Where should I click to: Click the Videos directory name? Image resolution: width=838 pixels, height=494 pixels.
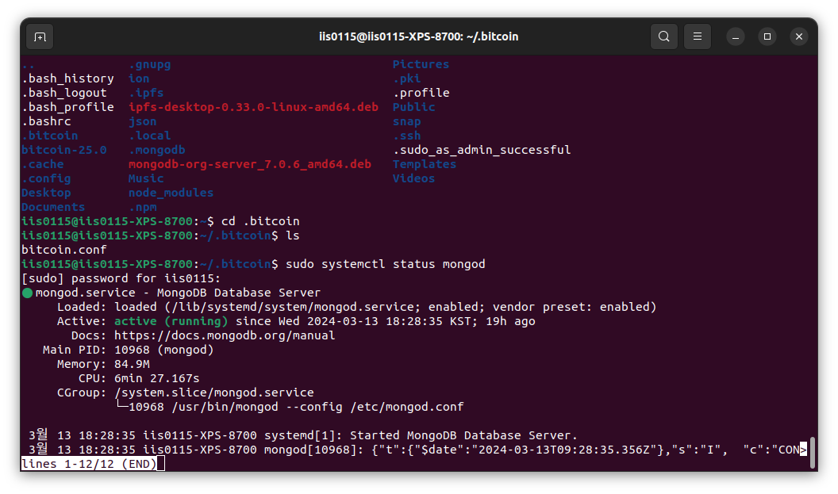(414, 178)
